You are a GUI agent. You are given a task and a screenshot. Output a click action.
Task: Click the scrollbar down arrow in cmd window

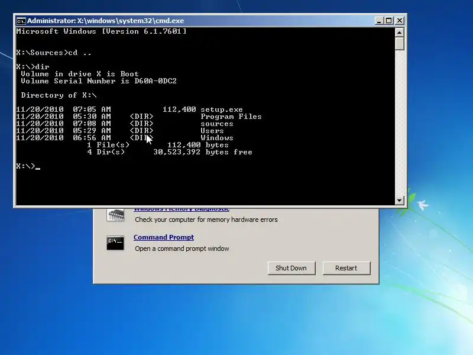[400, 200]
